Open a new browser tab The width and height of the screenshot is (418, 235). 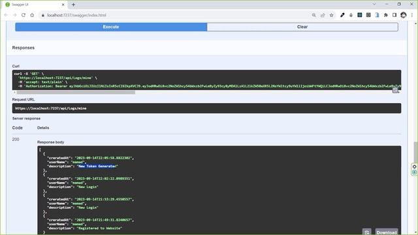tap(73, 5)
